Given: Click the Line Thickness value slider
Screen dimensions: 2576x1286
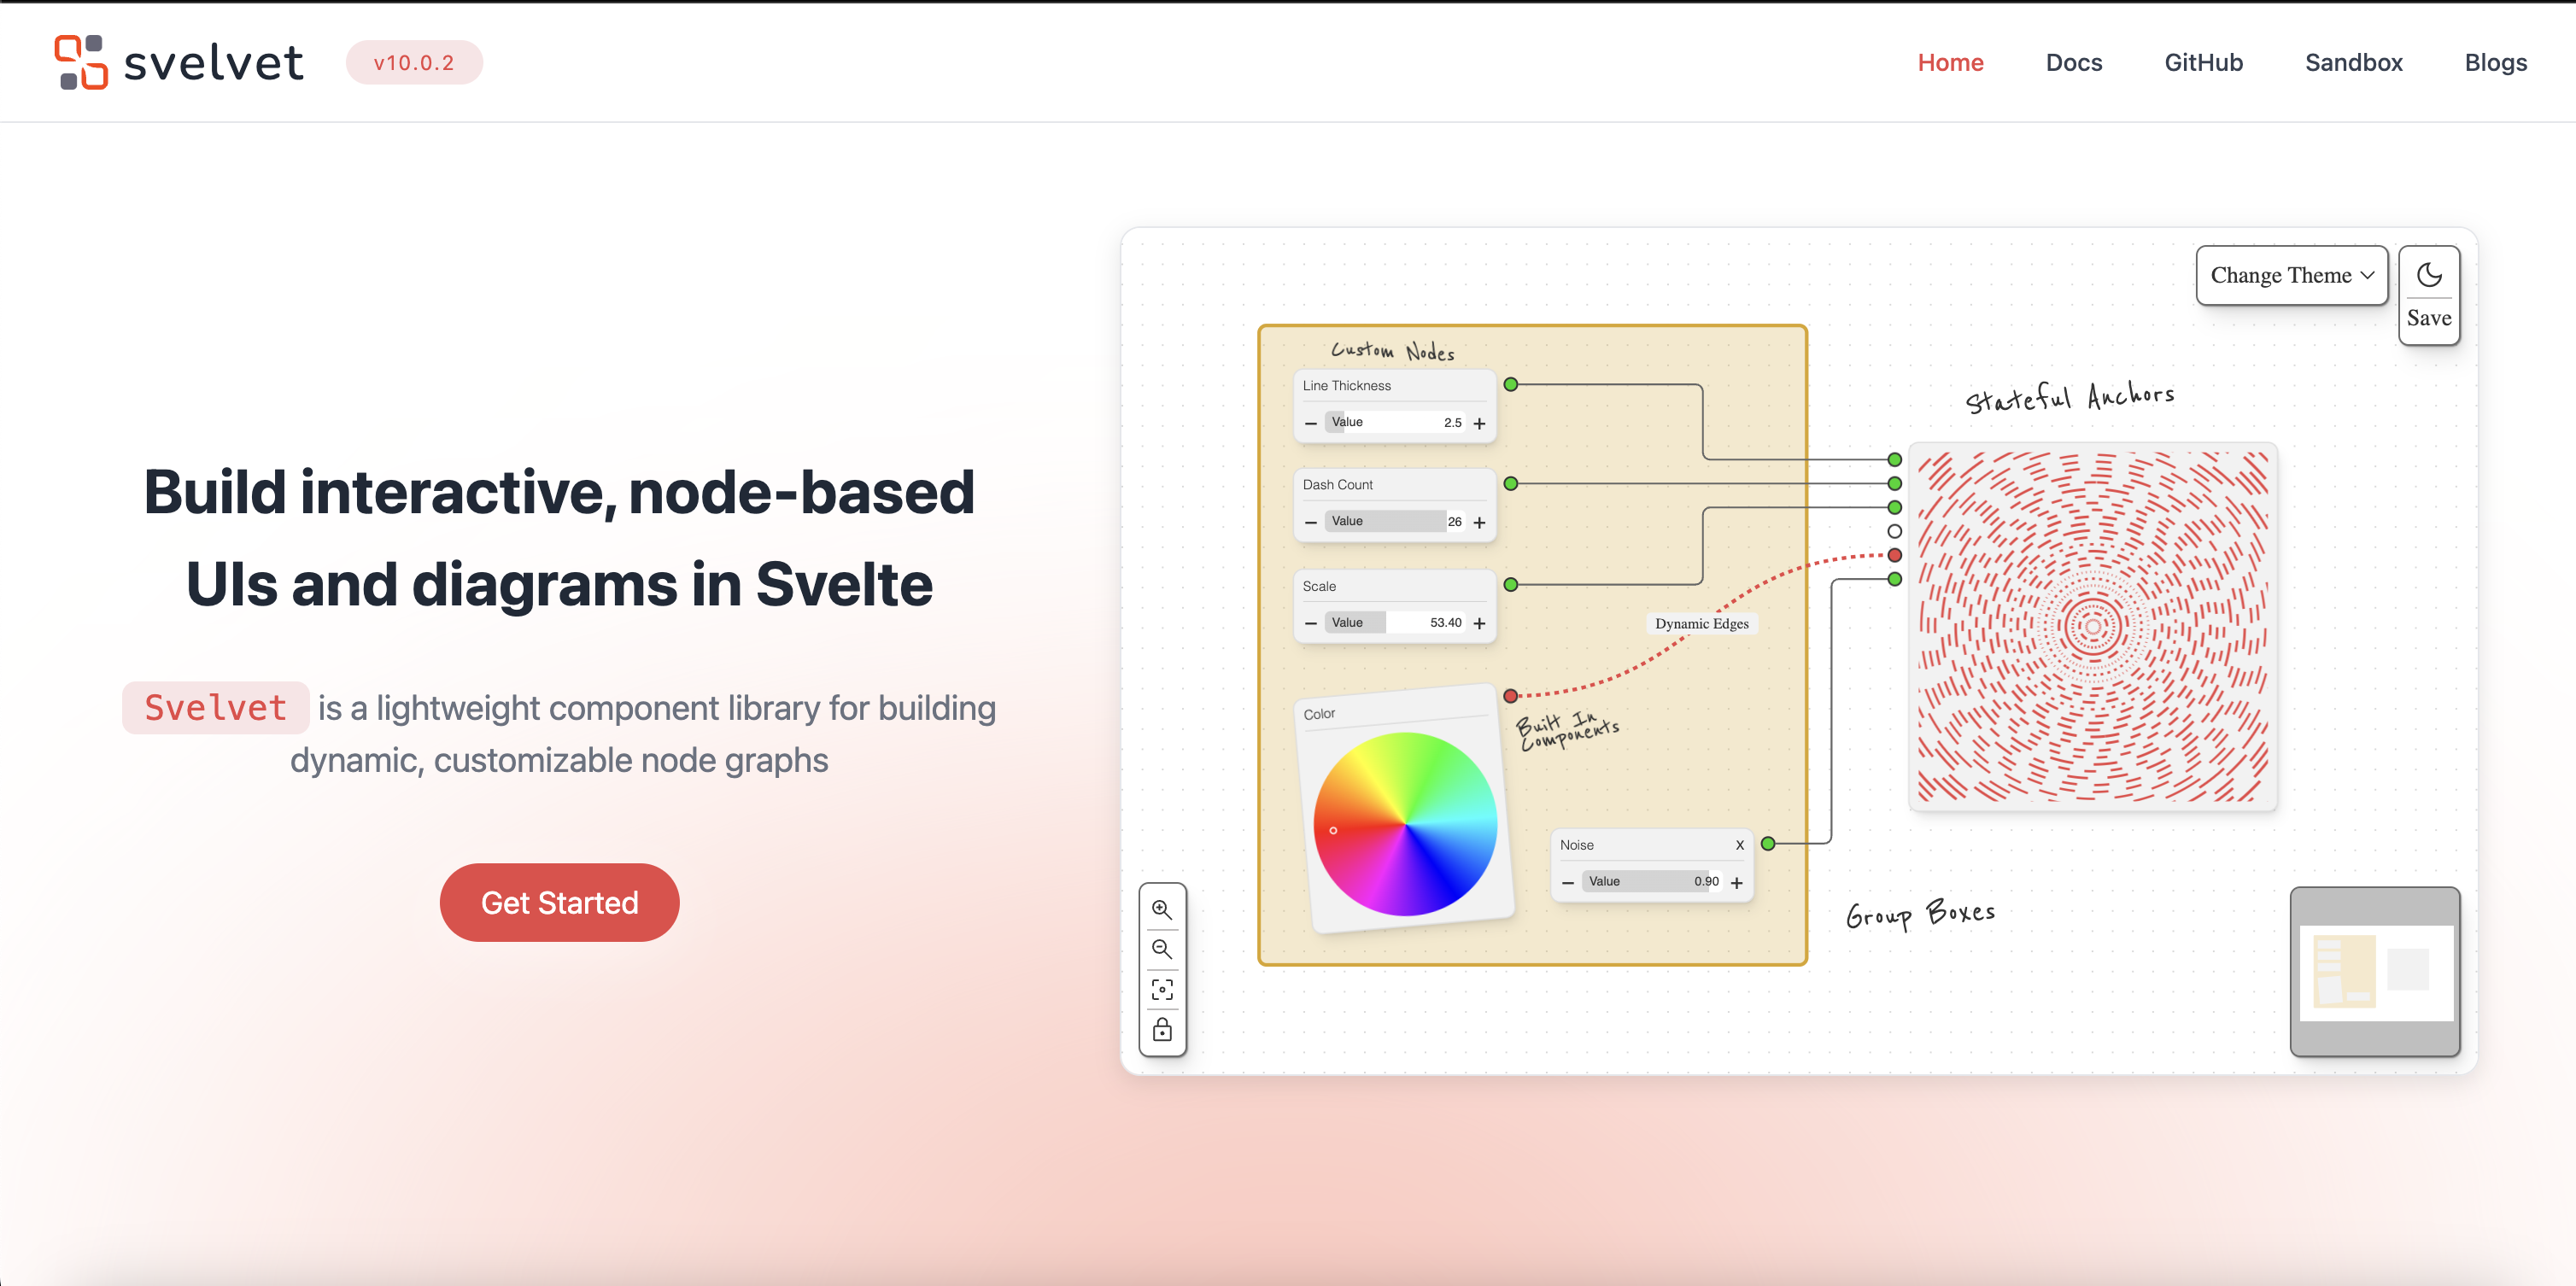Looking at the screenshot, I should tap(1395, 422).
